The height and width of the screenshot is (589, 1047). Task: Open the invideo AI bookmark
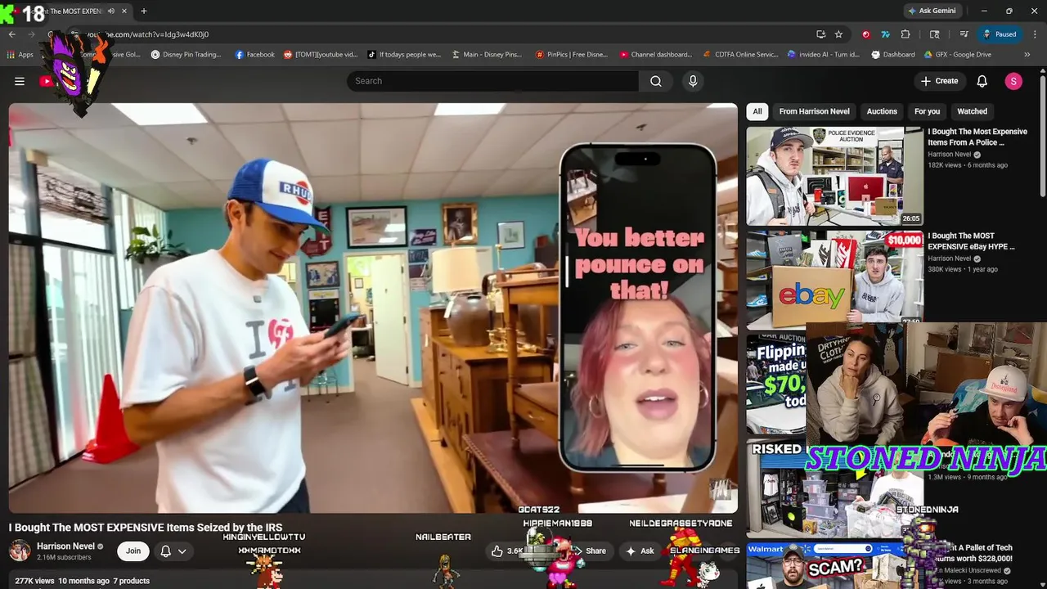[824, 55]
